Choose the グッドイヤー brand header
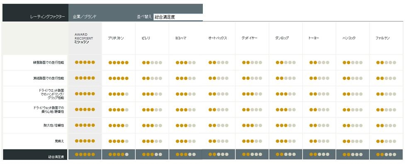The image size is (409, 164). [250, 38]
